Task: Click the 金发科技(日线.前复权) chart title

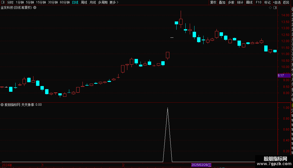Action: (16, 8)
